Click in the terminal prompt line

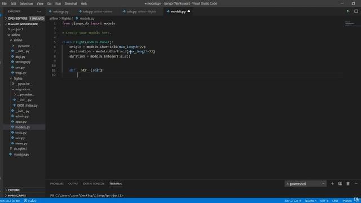(x=86, y=195)
